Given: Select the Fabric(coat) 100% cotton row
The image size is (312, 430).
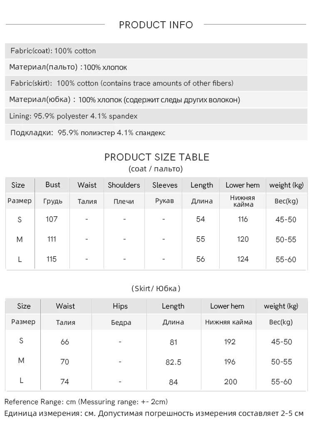Looking at the screenshot, I should tap(53, 51).
